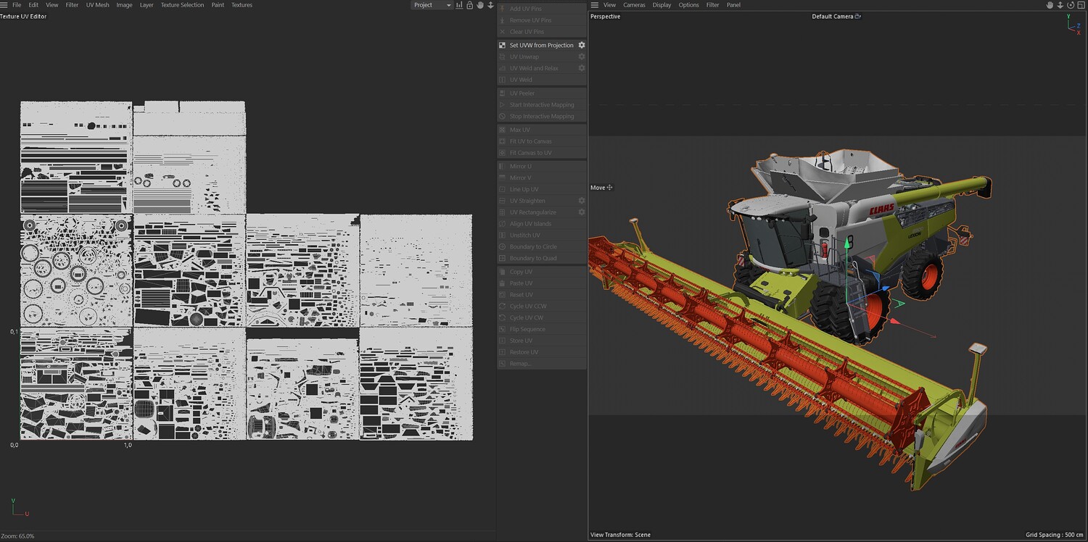Open the File menu

(x=17, y=5)
